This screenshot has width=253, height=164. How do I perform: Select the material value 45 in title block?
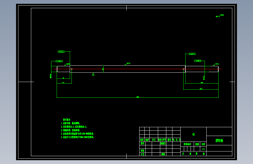[x=193, y=135]
